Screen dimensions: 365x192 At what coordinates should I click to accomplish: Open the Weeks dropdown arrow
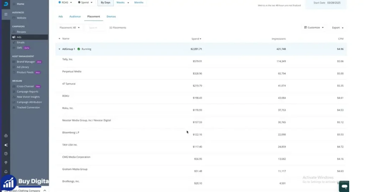coord(128,2)
